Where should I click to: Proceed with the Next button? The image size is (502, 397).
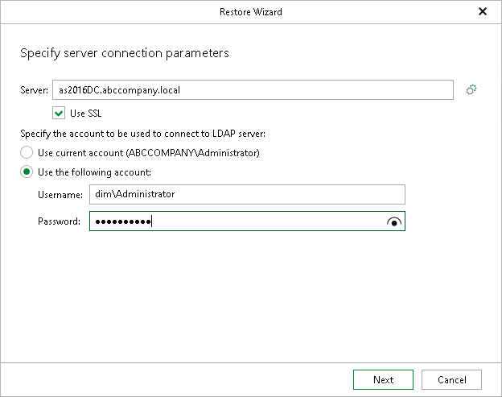tap(383, 380)
